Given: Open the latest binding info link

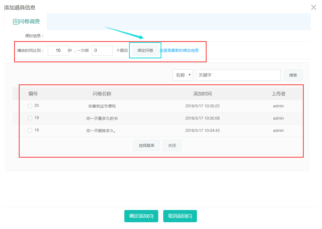Looking at the screenshot, I should pos(179,50).
